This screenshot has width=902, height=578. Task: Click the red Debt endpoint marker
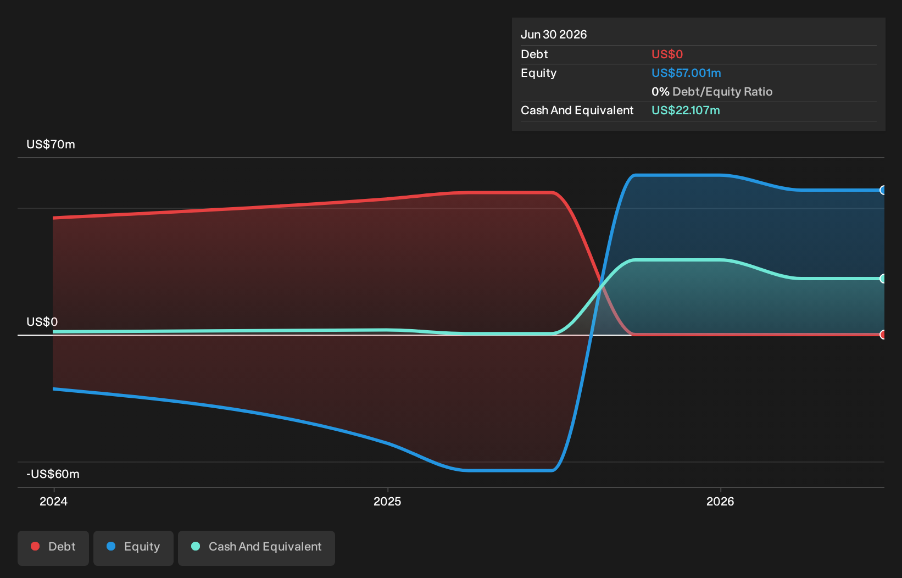[x=883, y=335]
